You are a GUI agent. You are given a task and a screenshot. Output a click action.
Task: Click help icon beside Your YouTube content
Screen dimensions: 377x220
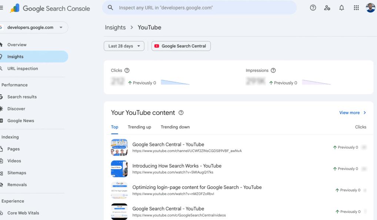click(x=181, y=113)
